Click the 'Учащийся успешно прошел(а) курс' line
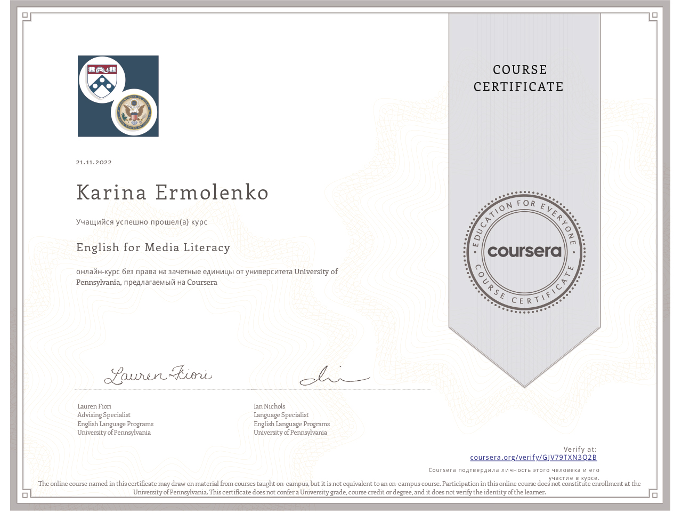 [x=142, y=222]
